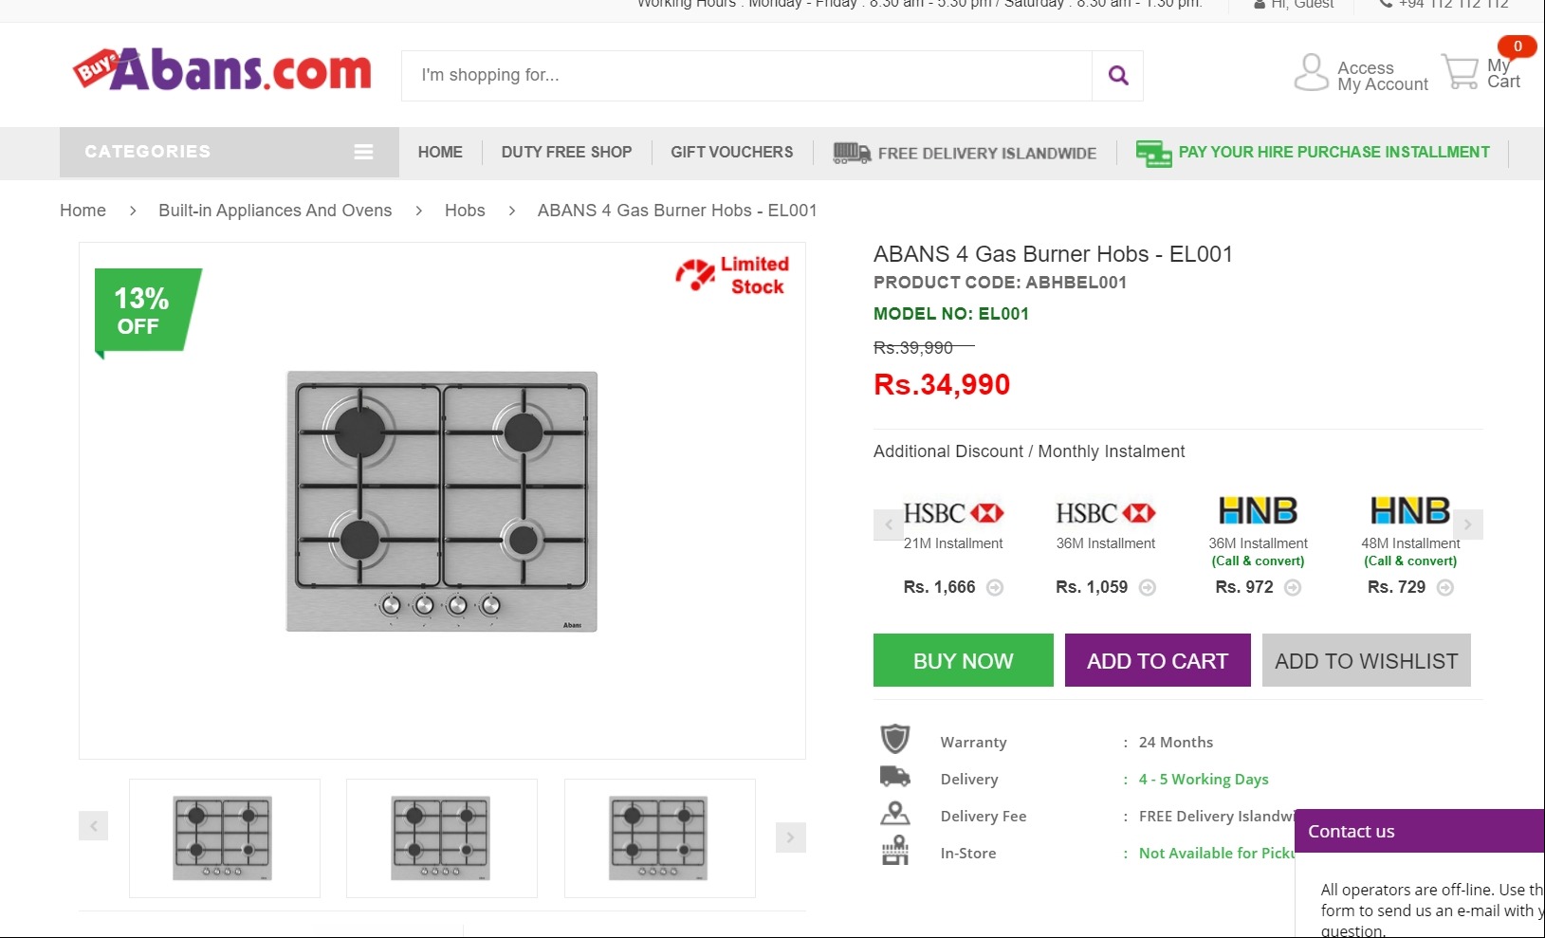Open the shopping cart icon
The width and height of the screenshot is (1545, 938).
tap(1460, 71)
